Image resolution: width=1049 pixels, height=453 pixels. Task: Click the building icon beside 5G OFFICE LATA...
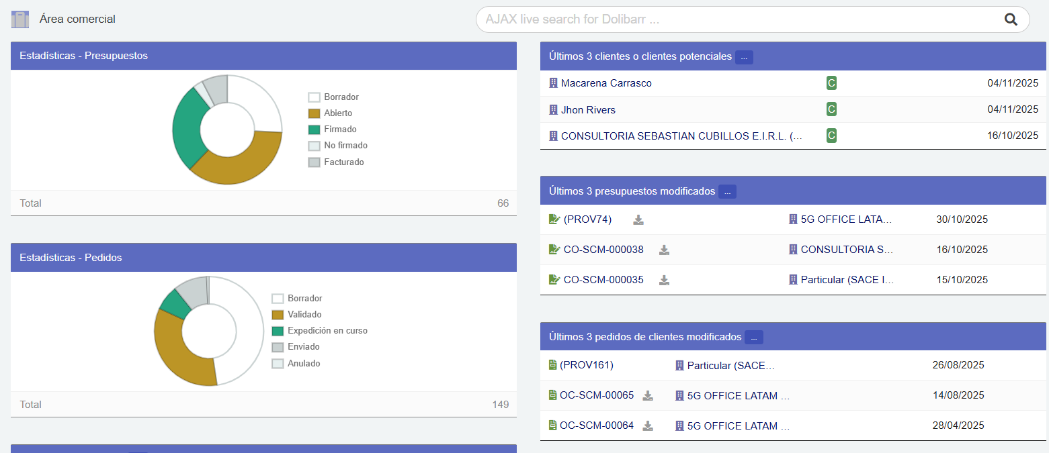[792, 219]
